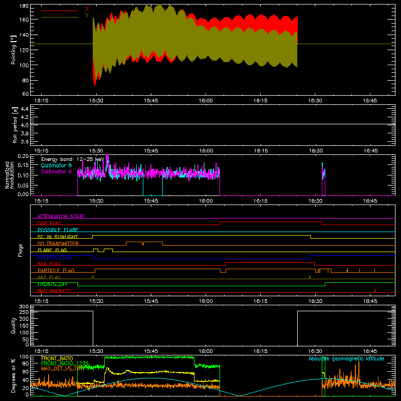Click the 16:00 label under the Roll period panel
The width and height of the screenshot is (401, 401).
tap(206, 151)
